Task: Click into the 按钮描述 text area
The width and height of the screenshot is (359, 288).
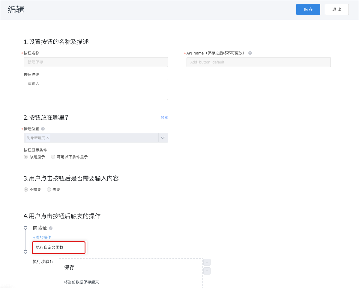Action: pos(96,89)
